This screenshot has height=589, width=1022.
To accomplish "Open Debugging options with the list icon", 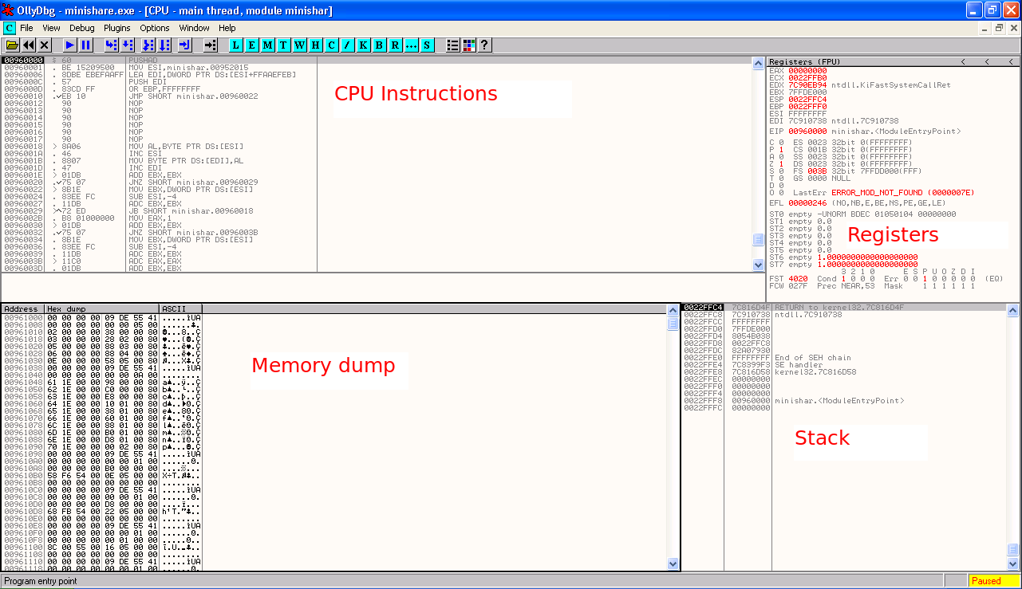I will 453,45.
